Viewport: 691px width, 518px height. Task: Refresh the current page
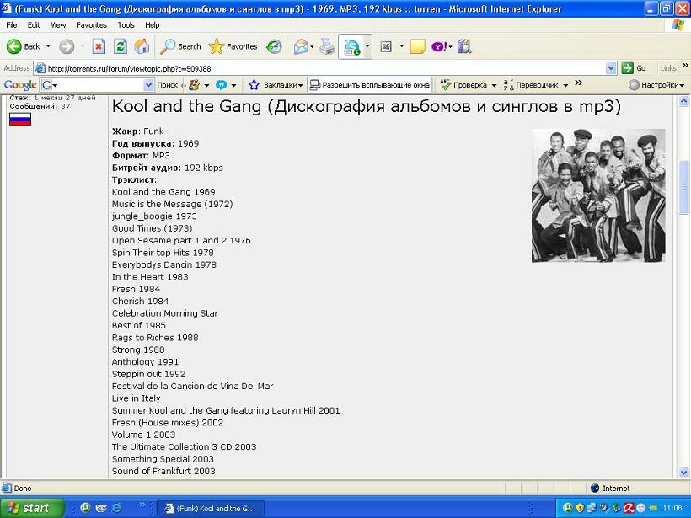pyautogui.click(x=121, y=46)
